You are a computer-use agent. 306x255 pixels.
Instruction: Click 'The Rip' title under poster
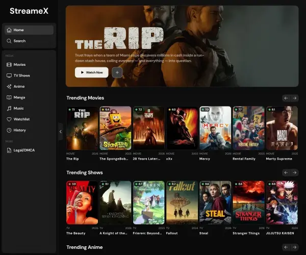[72, 159]
